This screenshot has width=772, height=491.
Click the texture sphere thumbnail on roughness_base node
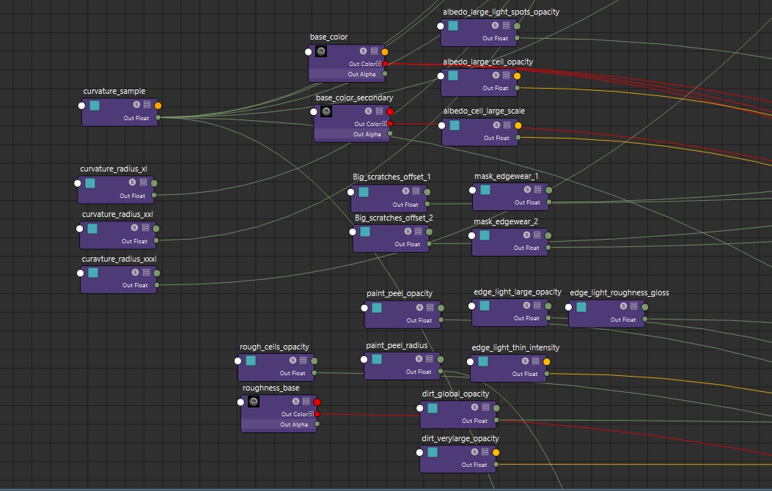[253, 402]
